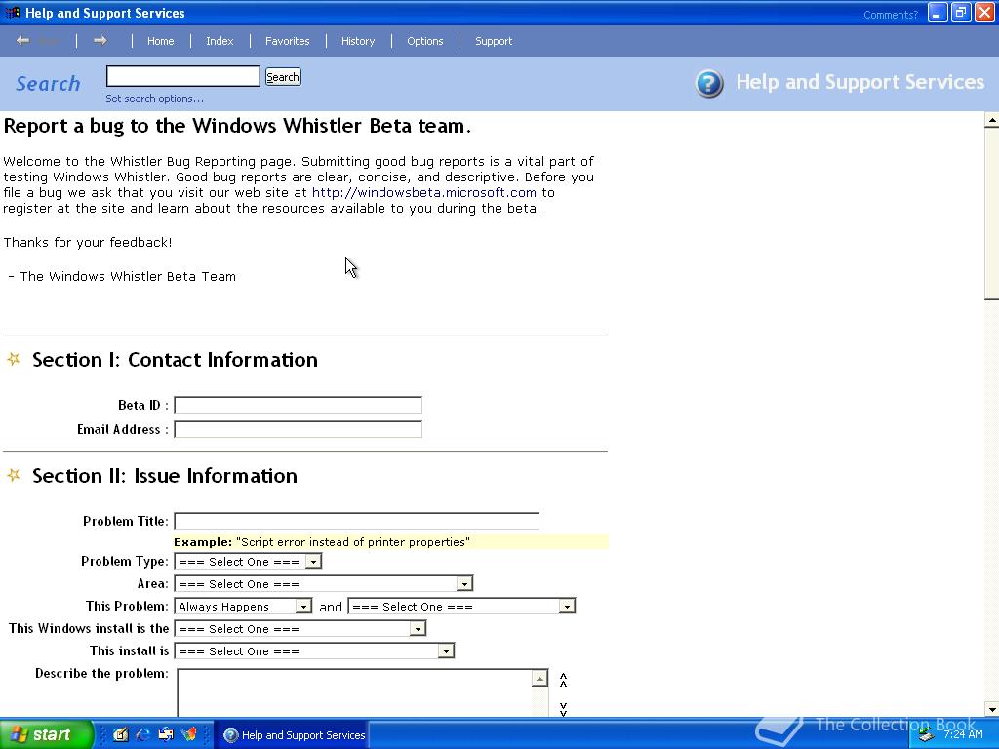Click the tray safely-remove hardware icon

[x=927, y=735]
